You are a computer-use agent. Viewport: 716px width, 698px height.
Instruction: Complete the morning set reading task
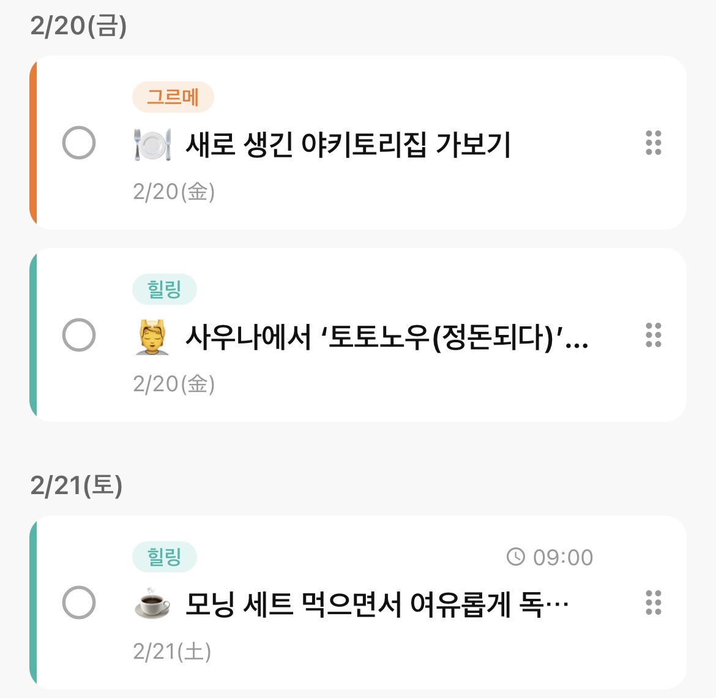coord(79,602)
